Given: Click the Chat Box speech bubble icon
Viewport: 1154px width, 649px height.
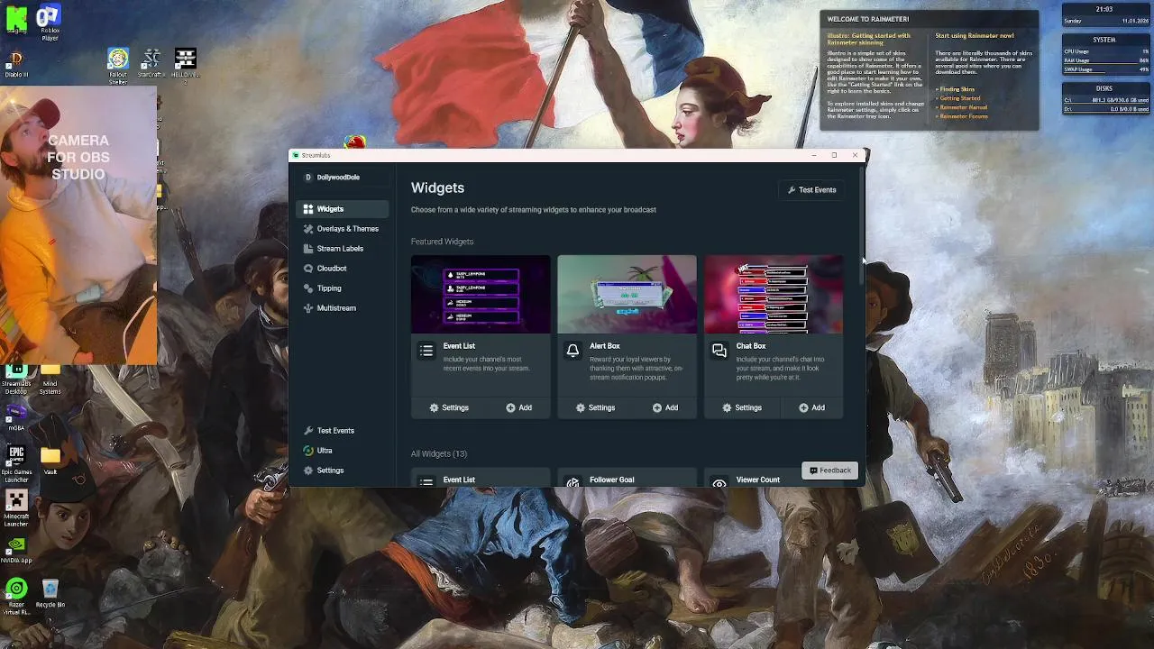Looking at the screenshot, I should (719, 351).
